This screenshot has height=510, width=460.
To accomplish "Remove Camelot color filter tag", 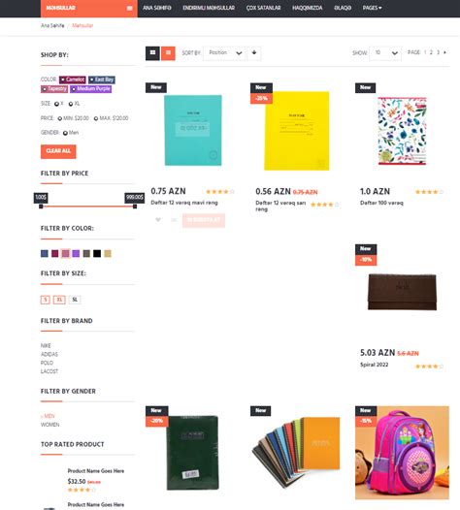I will pyautogui.click(x=63, y=80).
